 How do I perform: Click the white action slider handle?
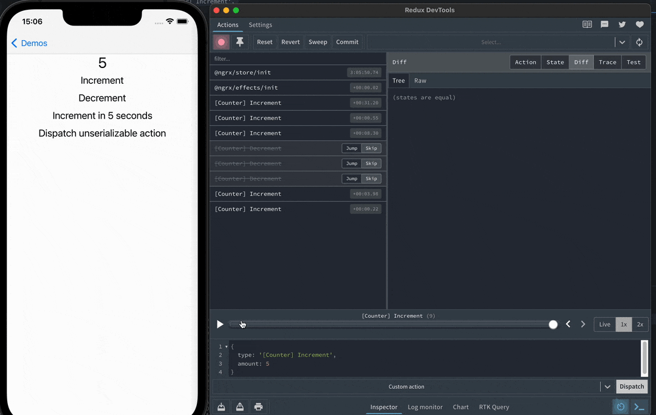coord(553,324)
